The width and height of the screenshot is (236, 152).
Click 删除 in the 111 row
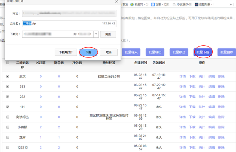pos(221,107)
